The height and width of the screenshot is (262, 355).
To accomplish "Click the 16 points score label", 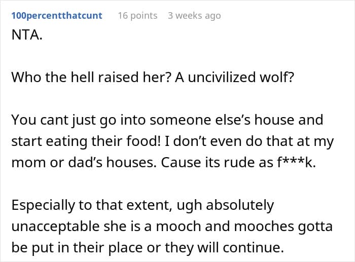I will [137, 16].
